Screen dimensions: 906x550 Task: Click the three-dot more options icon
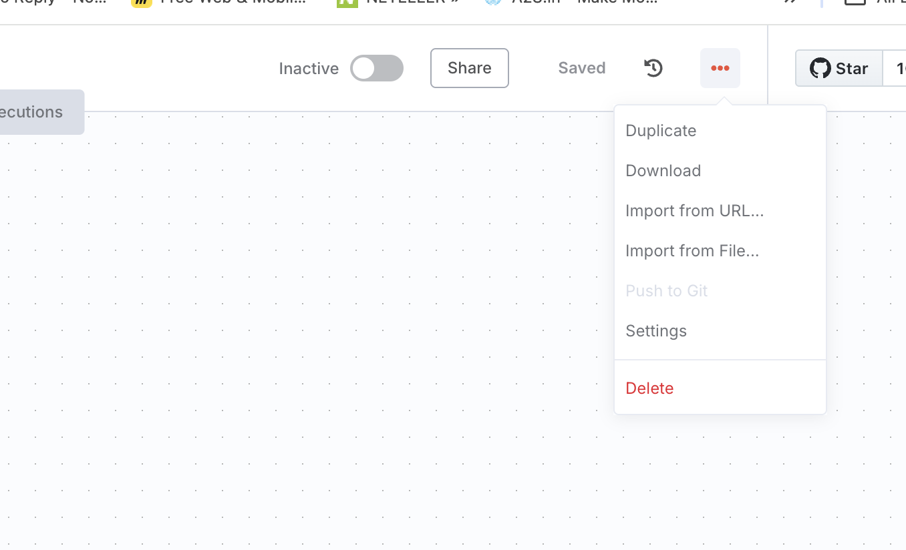(x=720, y=68)
